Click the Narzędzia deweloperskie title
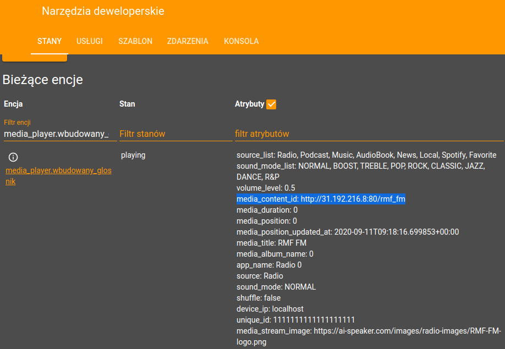The height and width of the screenshot is (349, 505). 103,11
